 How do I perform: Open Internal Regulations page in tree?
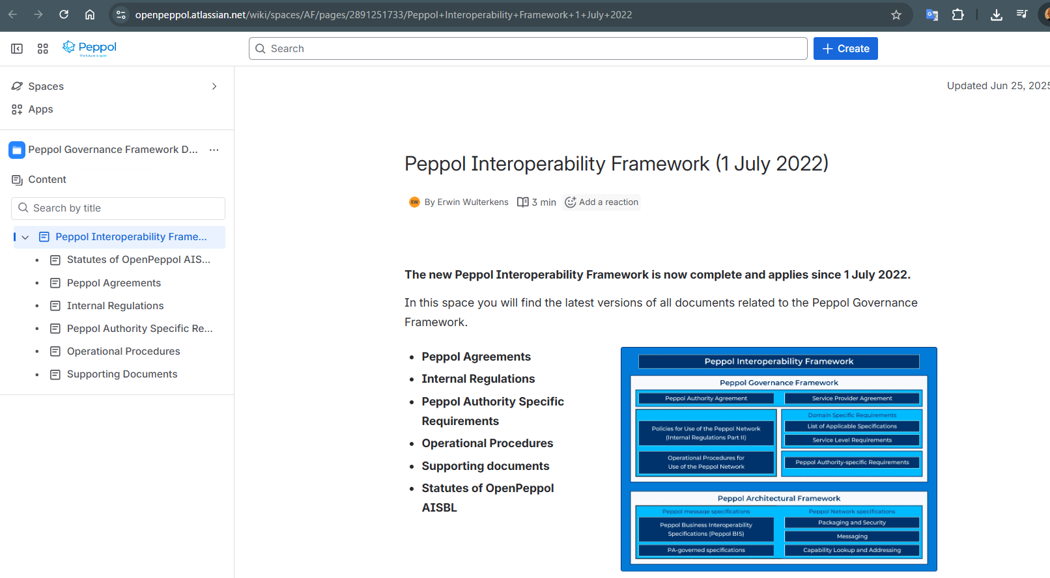[115, 306]
